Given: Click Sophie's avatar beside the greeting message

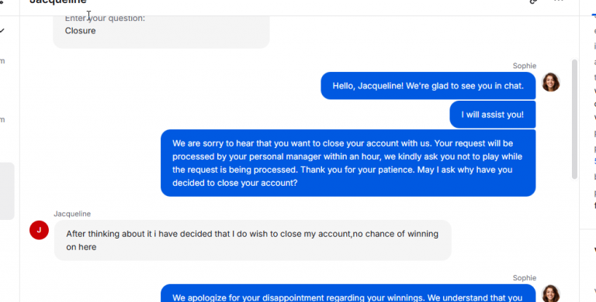Looking at the screenshot, I should pos(550,82).
